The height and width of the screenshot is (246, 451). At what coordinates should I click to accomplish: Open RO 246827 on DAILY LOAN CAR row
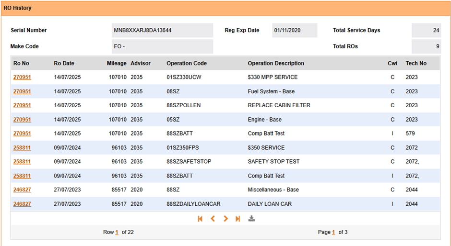[22, 204]
